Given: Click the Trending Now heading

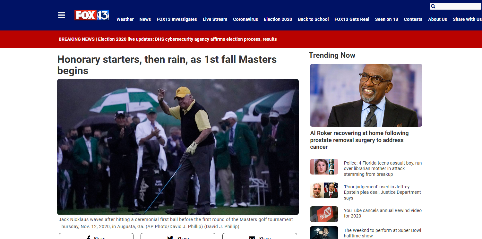Looking at the screenshot, I should 332,55.
